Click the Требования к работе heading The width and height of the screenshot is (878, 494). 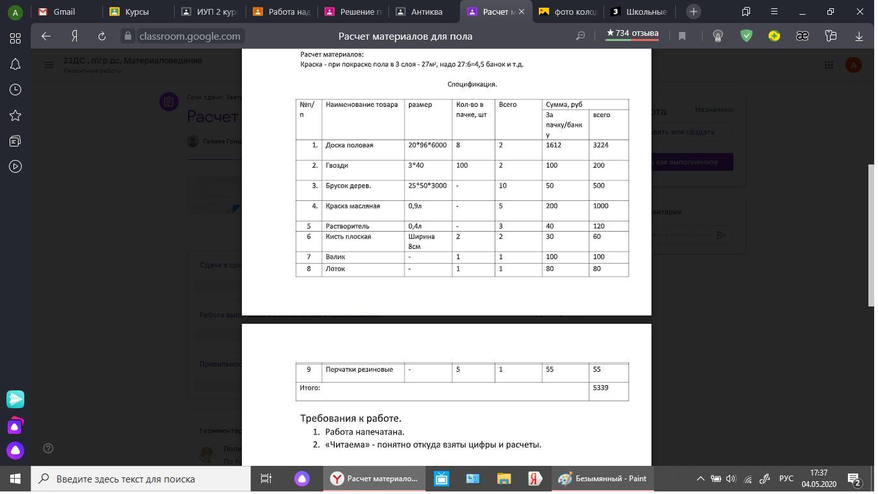click(351, 418)
